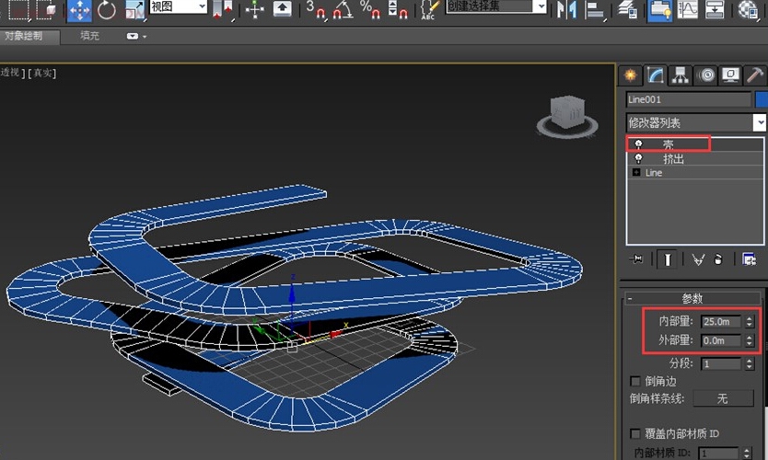Screen dimensions: 768x460
Task: Expand the Line base object
Action: coord(635,172)
